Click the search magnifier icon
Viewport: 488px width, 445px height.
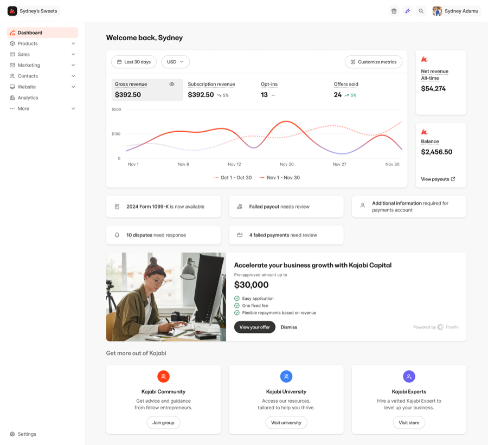[x=421, y=11]
